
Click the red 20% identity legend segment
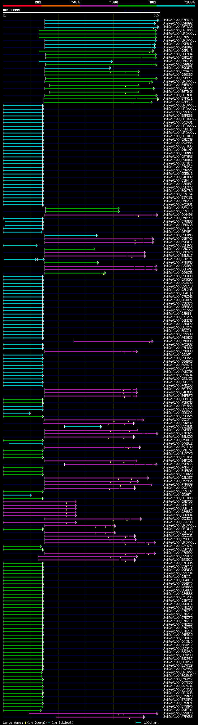tap(22, 6)
